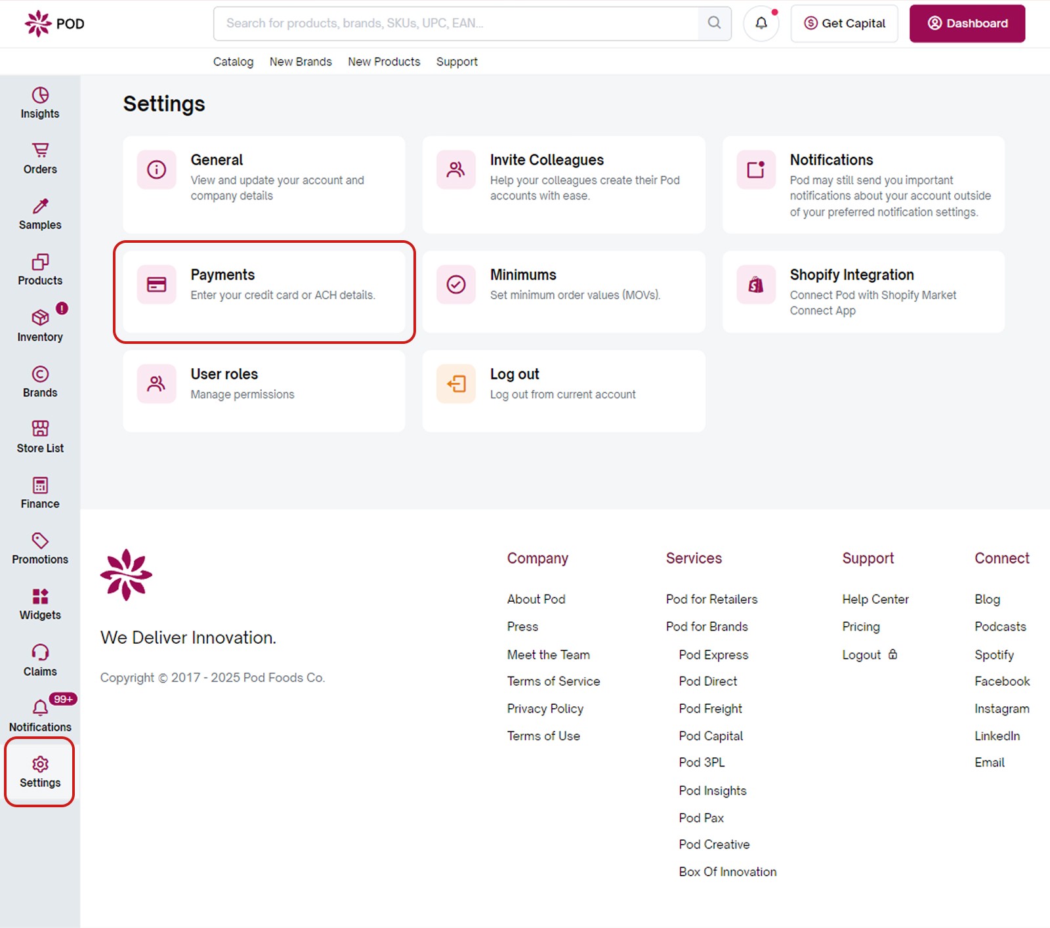Screen dimensions: 1050x928
Task: Open the notification bell in the header
Action: (761, 23)
